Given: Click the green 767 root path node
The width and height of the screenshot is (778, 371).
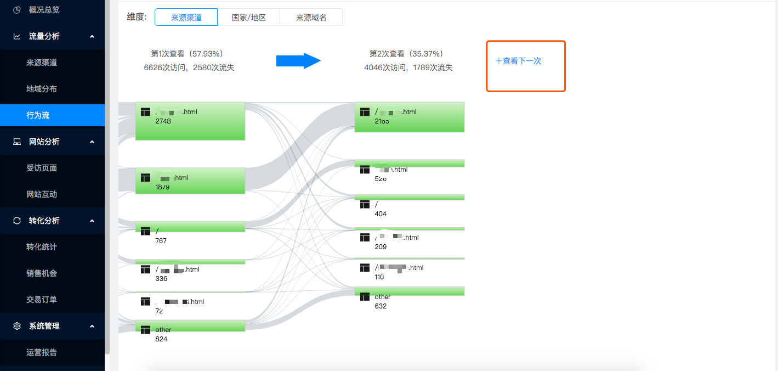Looking at the screenshot, I should pos(190,227).
